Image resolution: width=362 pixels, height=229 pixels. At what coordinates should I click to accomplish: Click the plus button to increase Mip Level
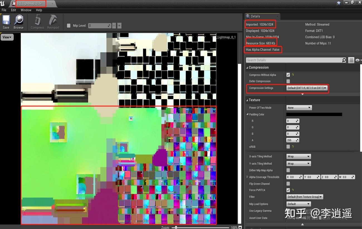(x=119, y=25)
